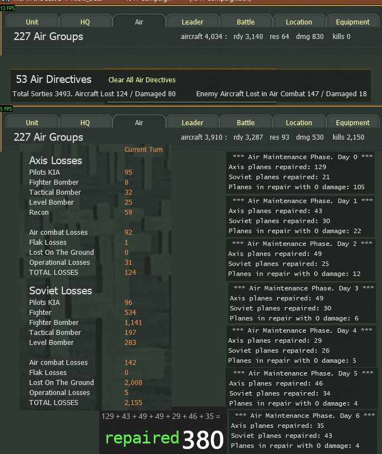
Task: Open the Battle tab in the upper panel
Action: [246, 22]
